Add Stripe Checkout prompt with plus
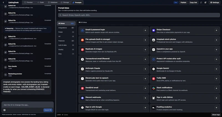 point(216,30)
